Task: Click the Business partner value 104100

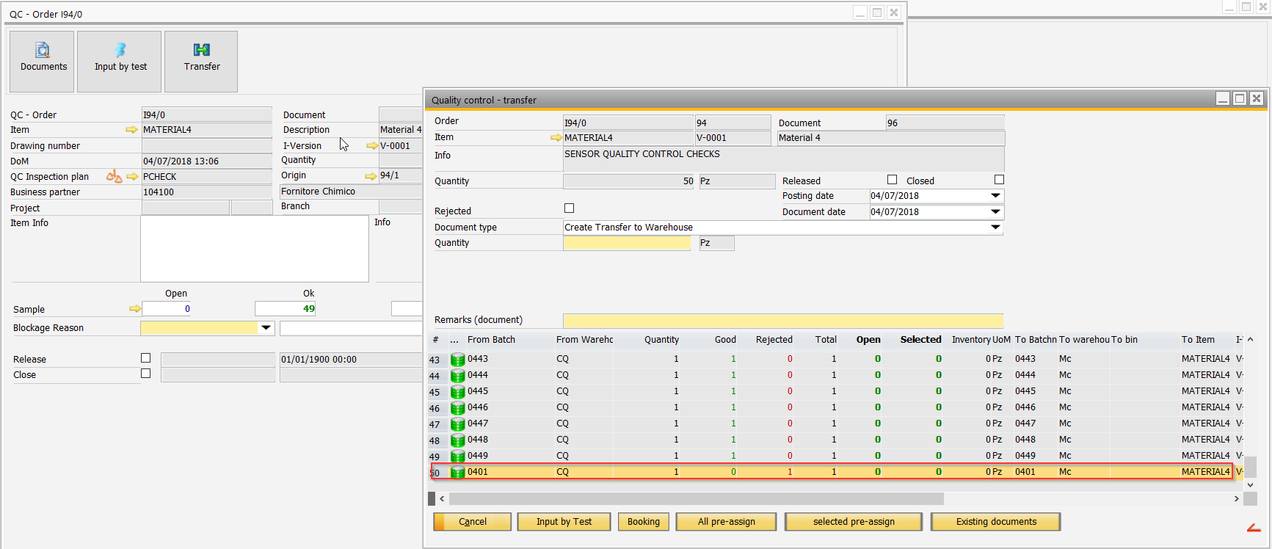Action: tap(206, 192)
